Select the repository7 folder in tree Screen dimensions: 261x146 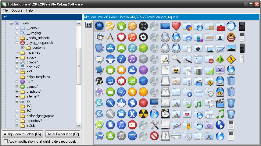[34, 121]
